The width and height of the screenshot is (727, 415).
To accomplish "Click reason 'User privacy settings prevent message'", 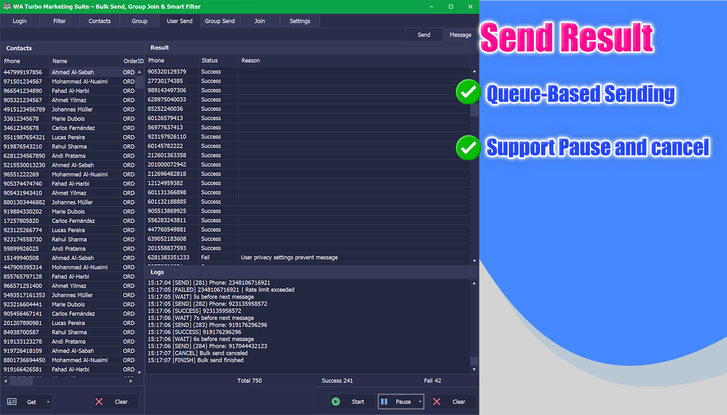I will [289, 257].
